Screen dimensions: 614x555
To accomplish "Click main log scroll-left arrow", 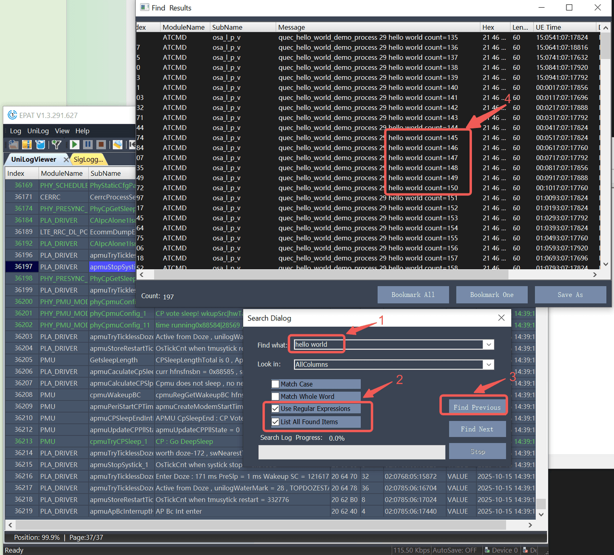I will (x=11, y=525).
